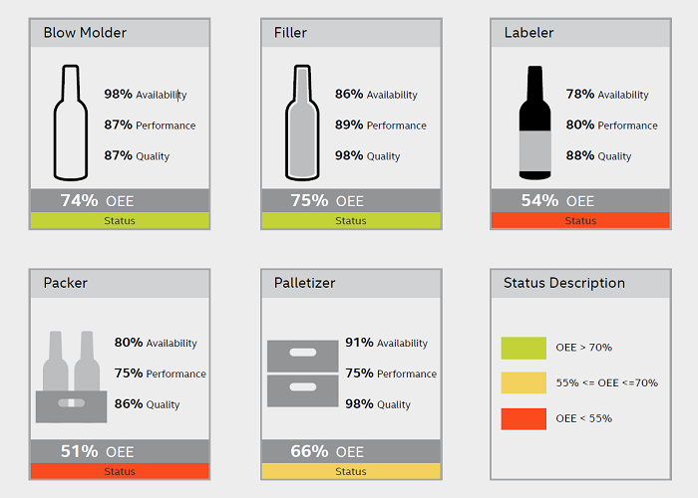Click the empty bottle outline icon

[x=69, y=123]
